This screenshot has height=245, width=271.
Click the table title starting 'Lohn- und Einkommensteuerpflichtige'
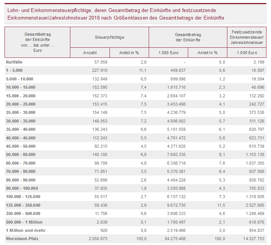pos(117,14)
